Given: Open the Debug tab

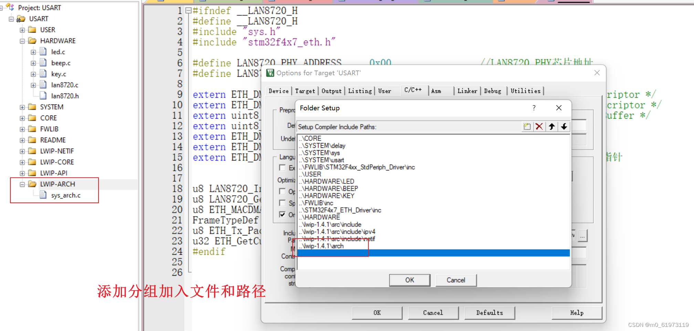Looking at the screenshot, I should point(493,91).
